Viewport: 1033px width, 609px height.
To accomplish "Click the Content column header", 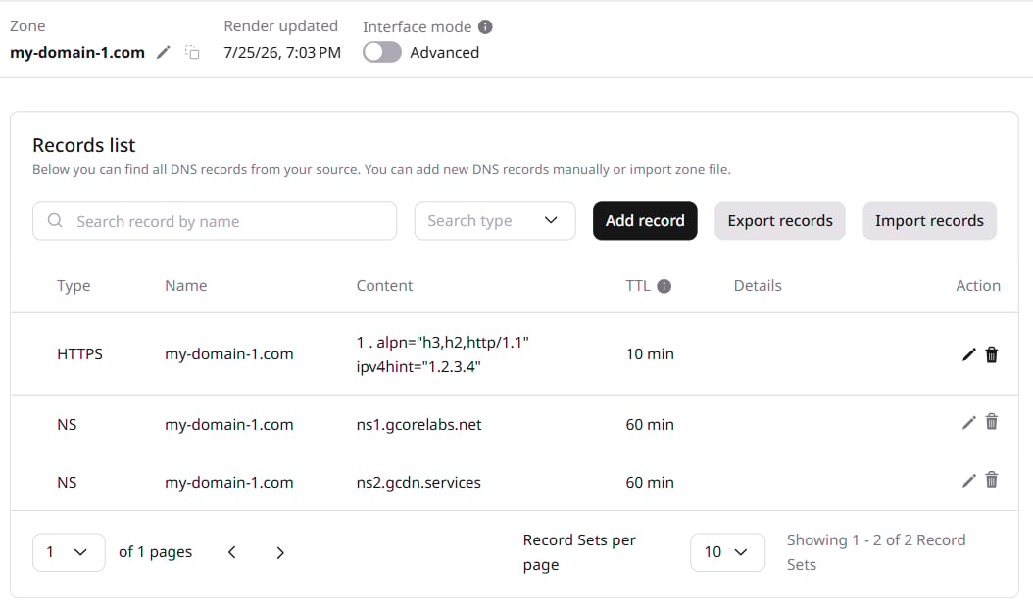I will (x=385, y=286).
